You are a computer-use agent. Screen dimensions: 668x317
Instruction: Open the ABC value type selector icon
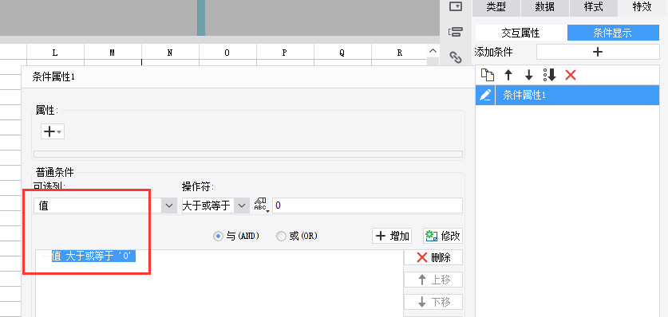tap(260, 205)
